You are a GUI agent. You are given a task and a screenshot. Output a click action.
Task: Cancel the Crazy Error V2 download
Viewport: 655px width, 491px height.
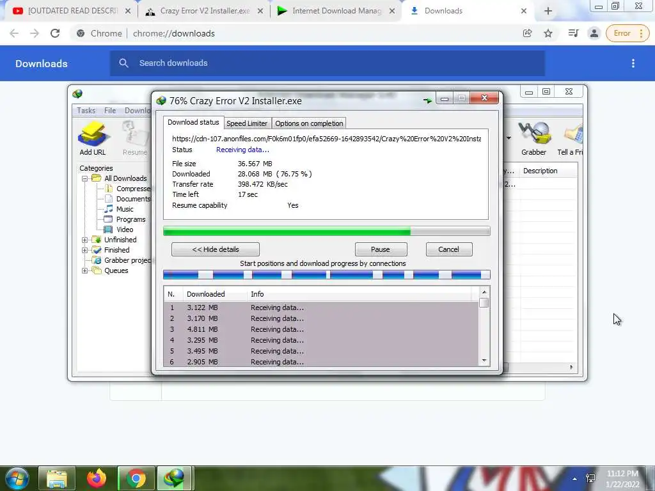pos(449,249)
